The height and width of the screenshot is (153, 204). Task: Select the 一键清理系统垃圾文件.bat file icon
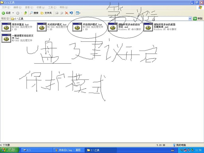pyautogui.click(x=6, y=38)
